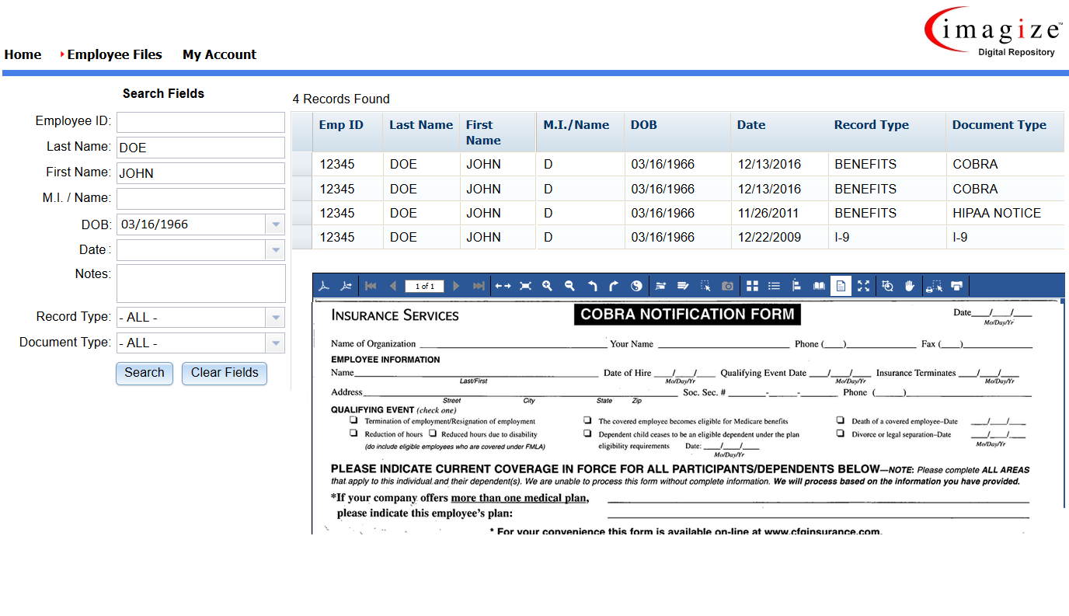Screen dimensions: 1069x616
Task: Click the Search button
Action: tap(144, 373)
